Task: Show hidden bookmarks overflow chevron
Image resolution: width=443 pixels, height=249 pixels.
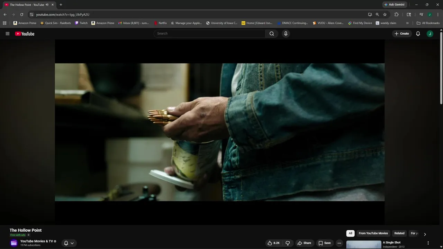Action: tap(407, 23)
